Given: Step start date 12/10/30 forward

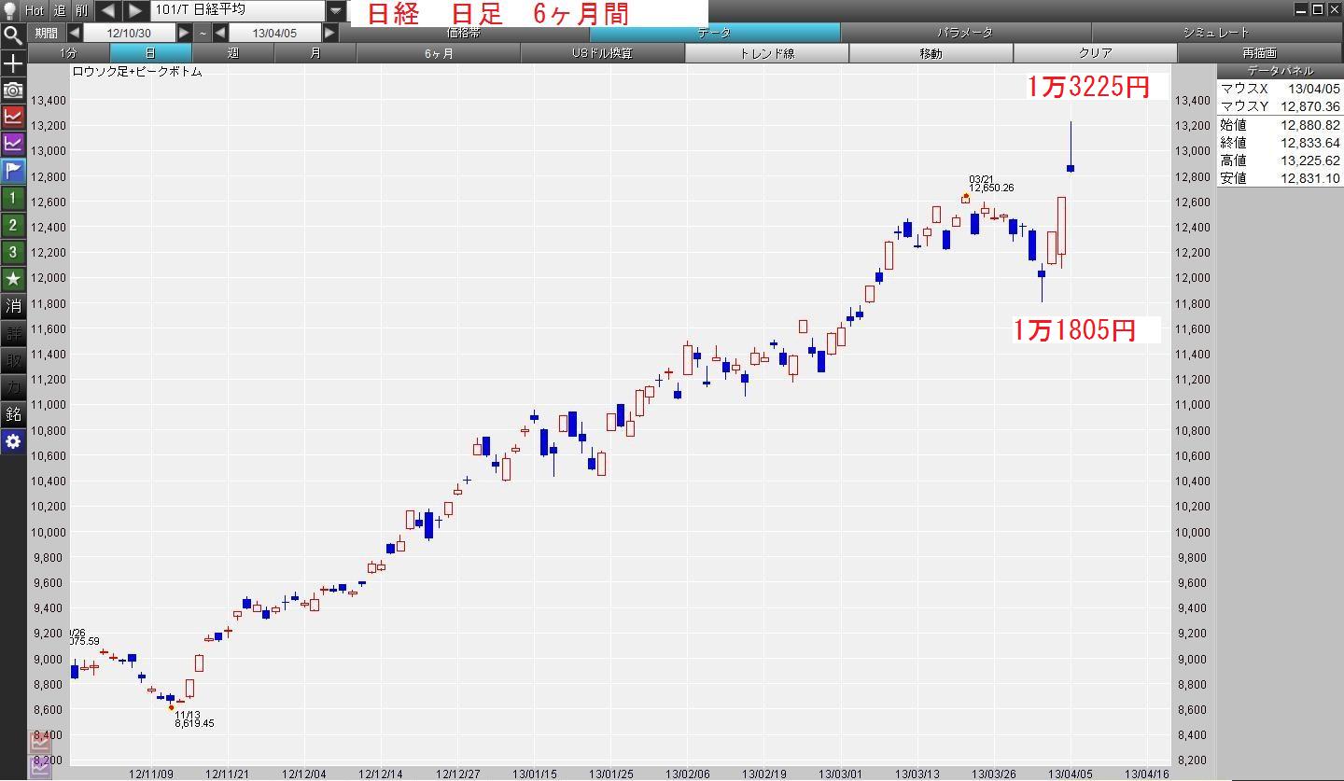Looking at the screenshot, I should [184, 33].
